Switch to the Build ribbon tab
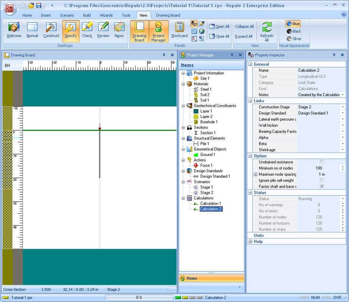Screen dimensions: 349x302 click(x=87, y=15)
